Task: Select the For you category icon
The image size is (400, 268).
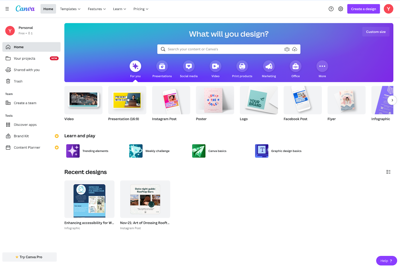Action: point(135,66)
